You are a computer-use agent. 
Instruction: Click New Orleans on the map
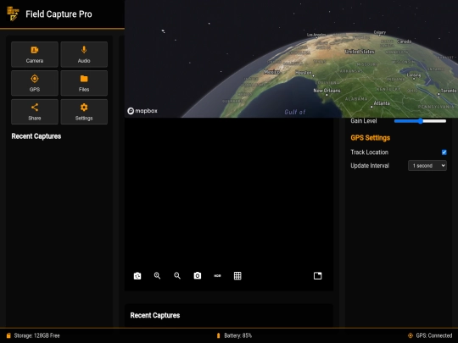pyautogui.click(x=327, y=91)
